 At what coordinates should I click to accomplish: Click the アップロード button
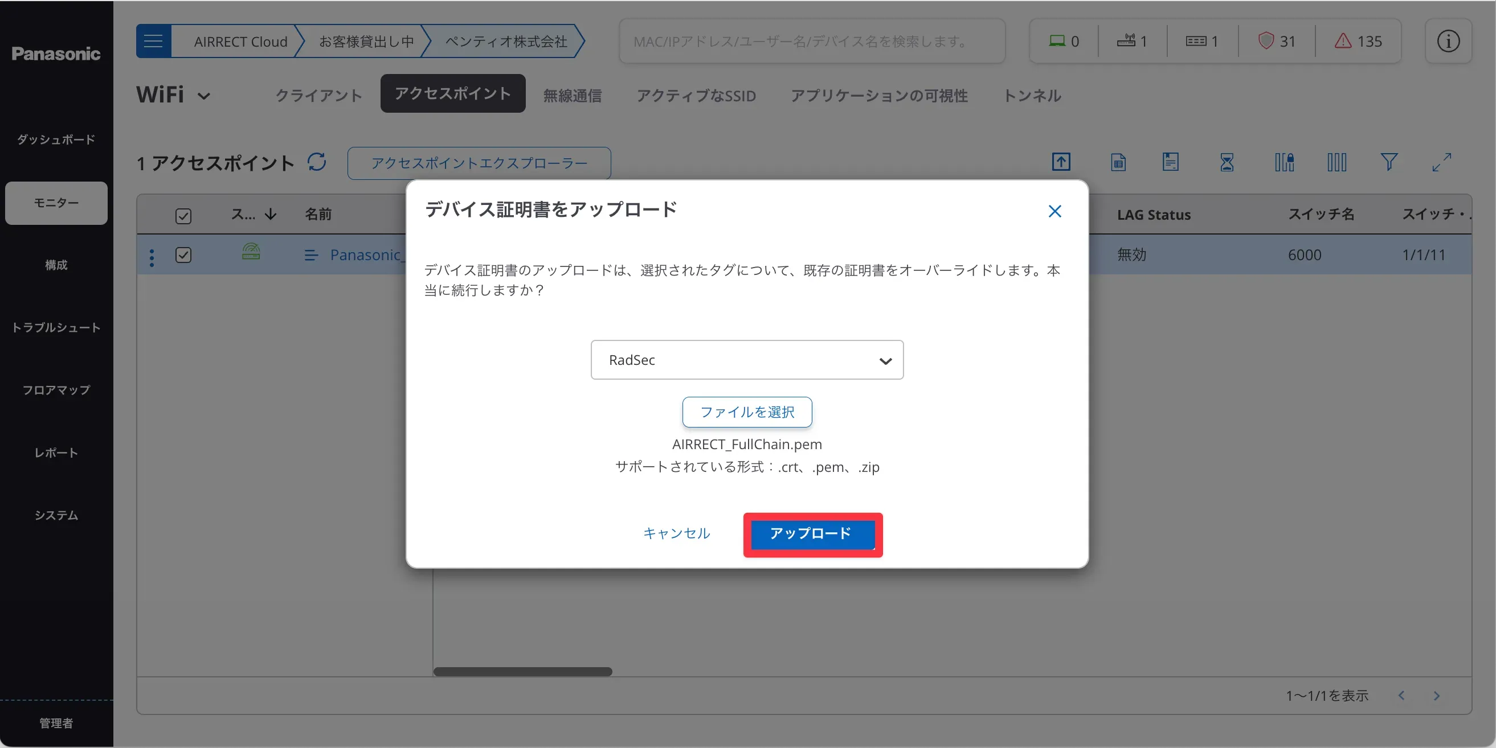click(x=812, y=534)
